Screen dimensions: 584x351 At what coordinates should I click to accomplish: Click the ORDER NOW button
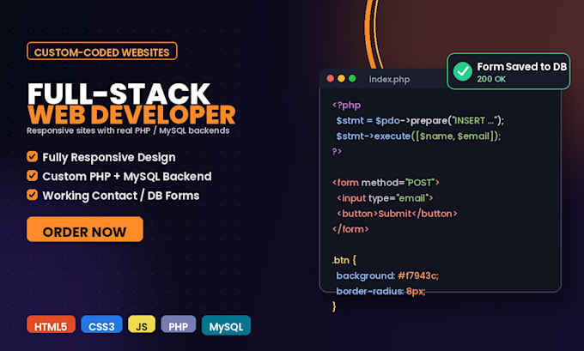(x=84, y=229)
